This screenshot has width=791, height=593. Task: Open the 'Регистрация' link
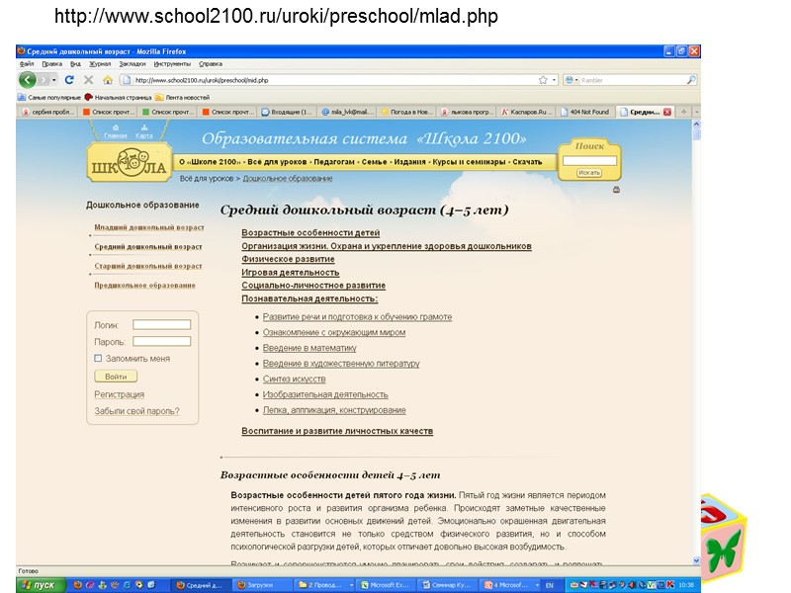point(119,393)
